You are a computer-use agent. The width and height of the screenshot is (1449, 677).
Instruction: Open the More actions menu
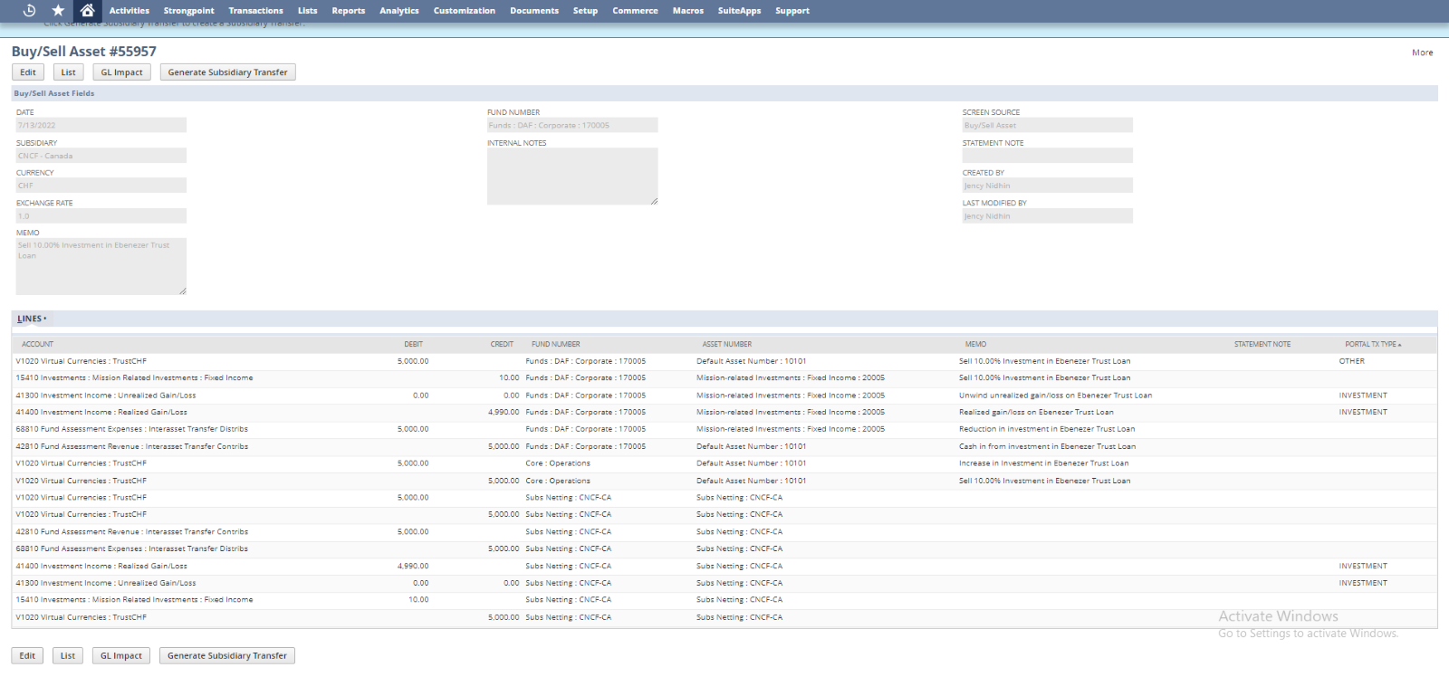coord(1422,52)
